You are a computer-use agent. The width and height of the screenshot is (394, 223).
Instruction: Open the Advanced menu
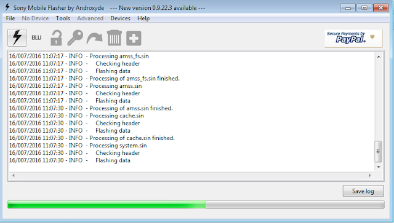coord(90,18)
